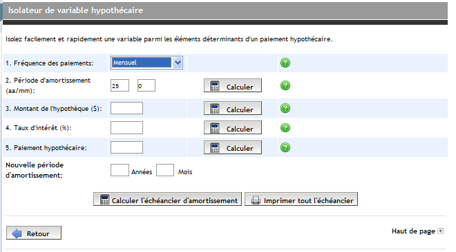
Task: Click the Haut de page arrow icon
Action: point(441,231)
